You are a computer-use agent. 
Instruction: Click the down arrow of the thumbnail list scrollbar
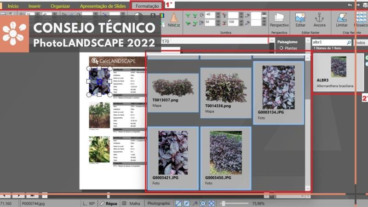point(308,188)
